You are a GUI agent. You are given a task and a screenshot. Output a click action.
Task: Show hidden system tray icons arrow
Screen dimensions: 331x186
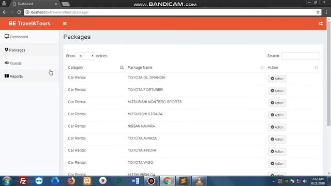pyautogui.click(x=274, y=181)
